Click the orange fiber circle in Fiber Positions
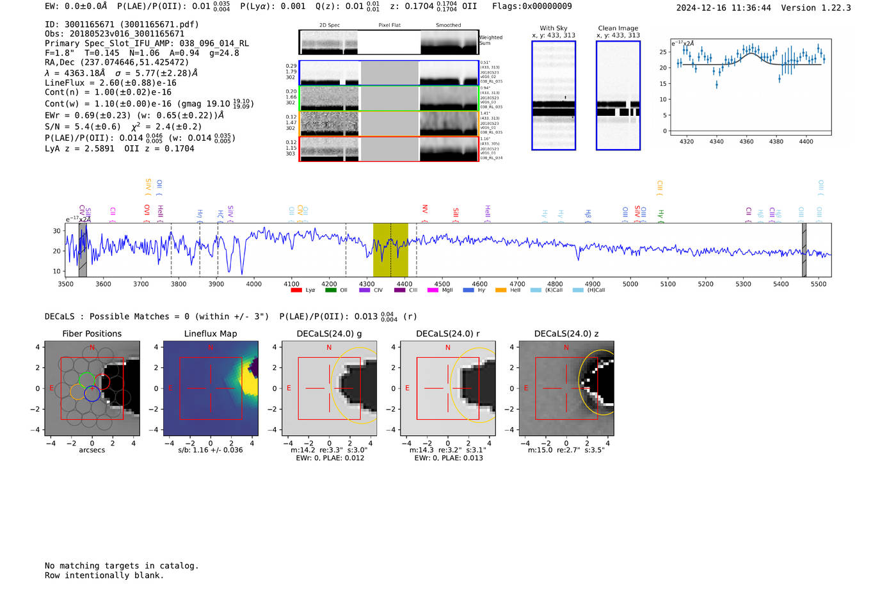 coord(77,392)
